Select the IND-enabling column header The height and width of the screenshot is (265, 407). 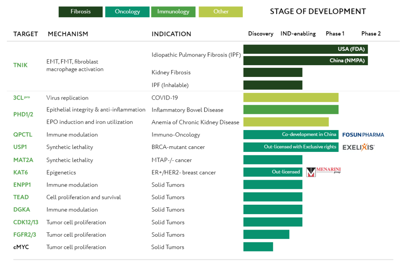298,34
